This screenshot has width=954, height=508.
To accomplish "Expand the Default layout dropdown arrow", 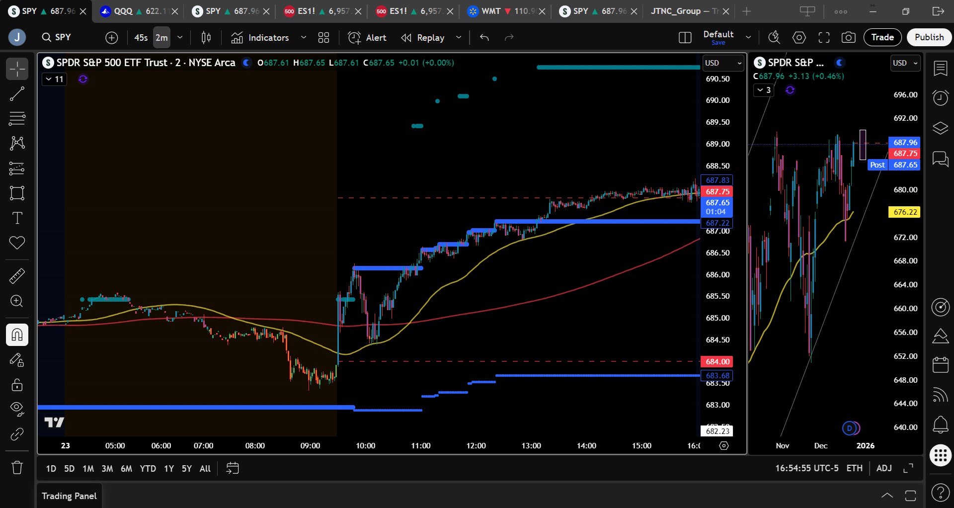I will tap(748, 38).
